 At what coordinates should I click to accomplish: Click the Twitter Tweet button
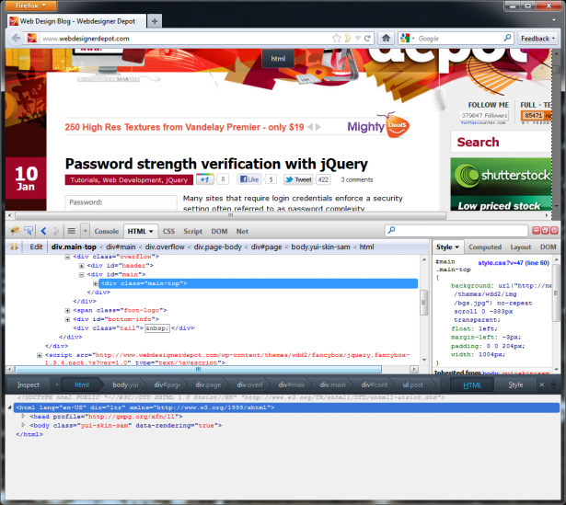coord(298,179)
